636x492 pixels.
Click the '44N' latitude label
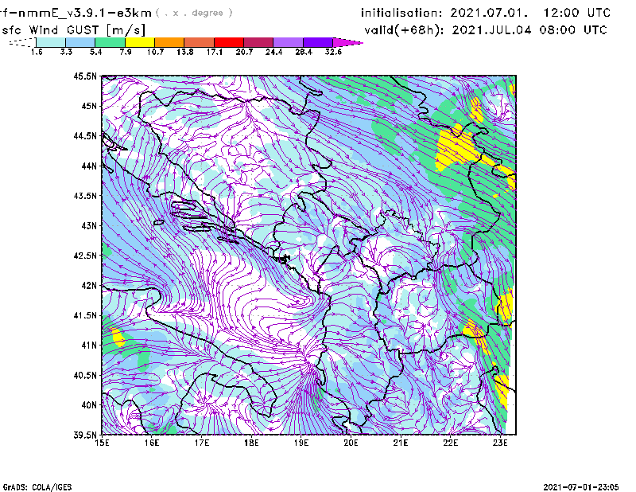tap(89, 166)
